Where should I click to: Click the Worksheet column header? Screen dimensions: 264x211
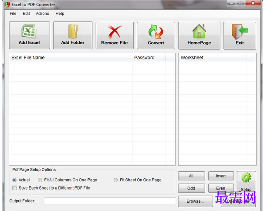(x=213, y=58)
